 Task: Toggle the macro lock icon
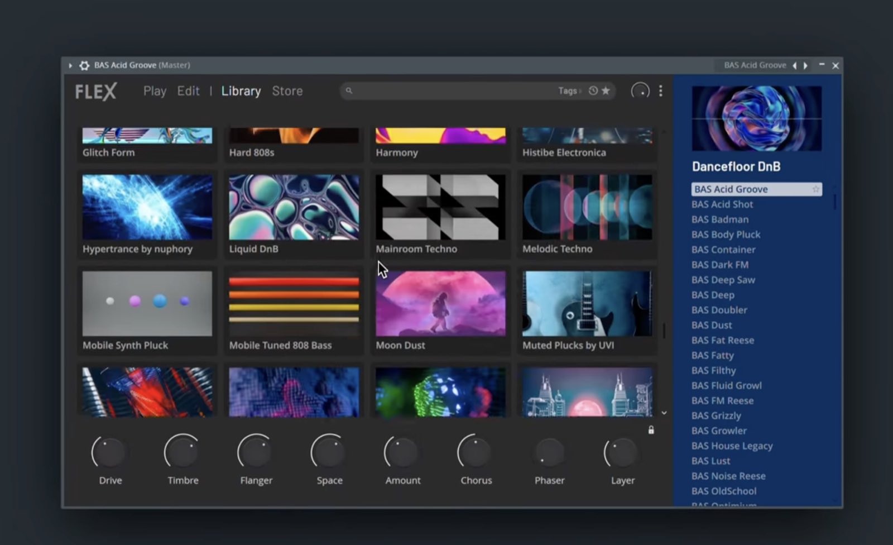(x=651, y=430)
